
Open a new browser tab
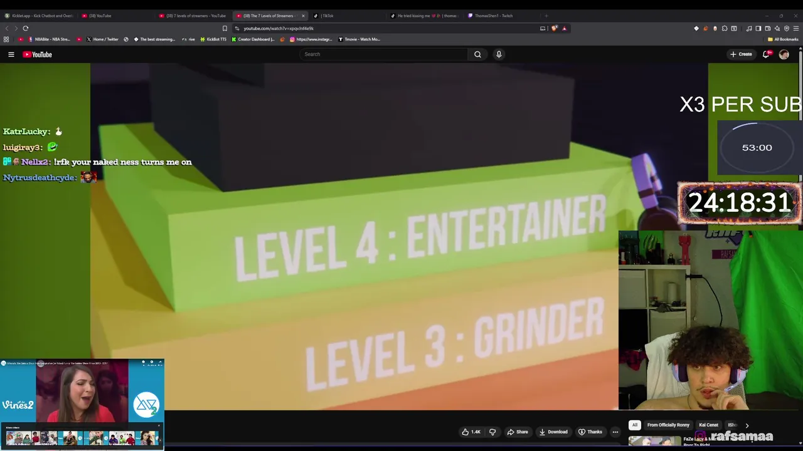pos(546,16)
